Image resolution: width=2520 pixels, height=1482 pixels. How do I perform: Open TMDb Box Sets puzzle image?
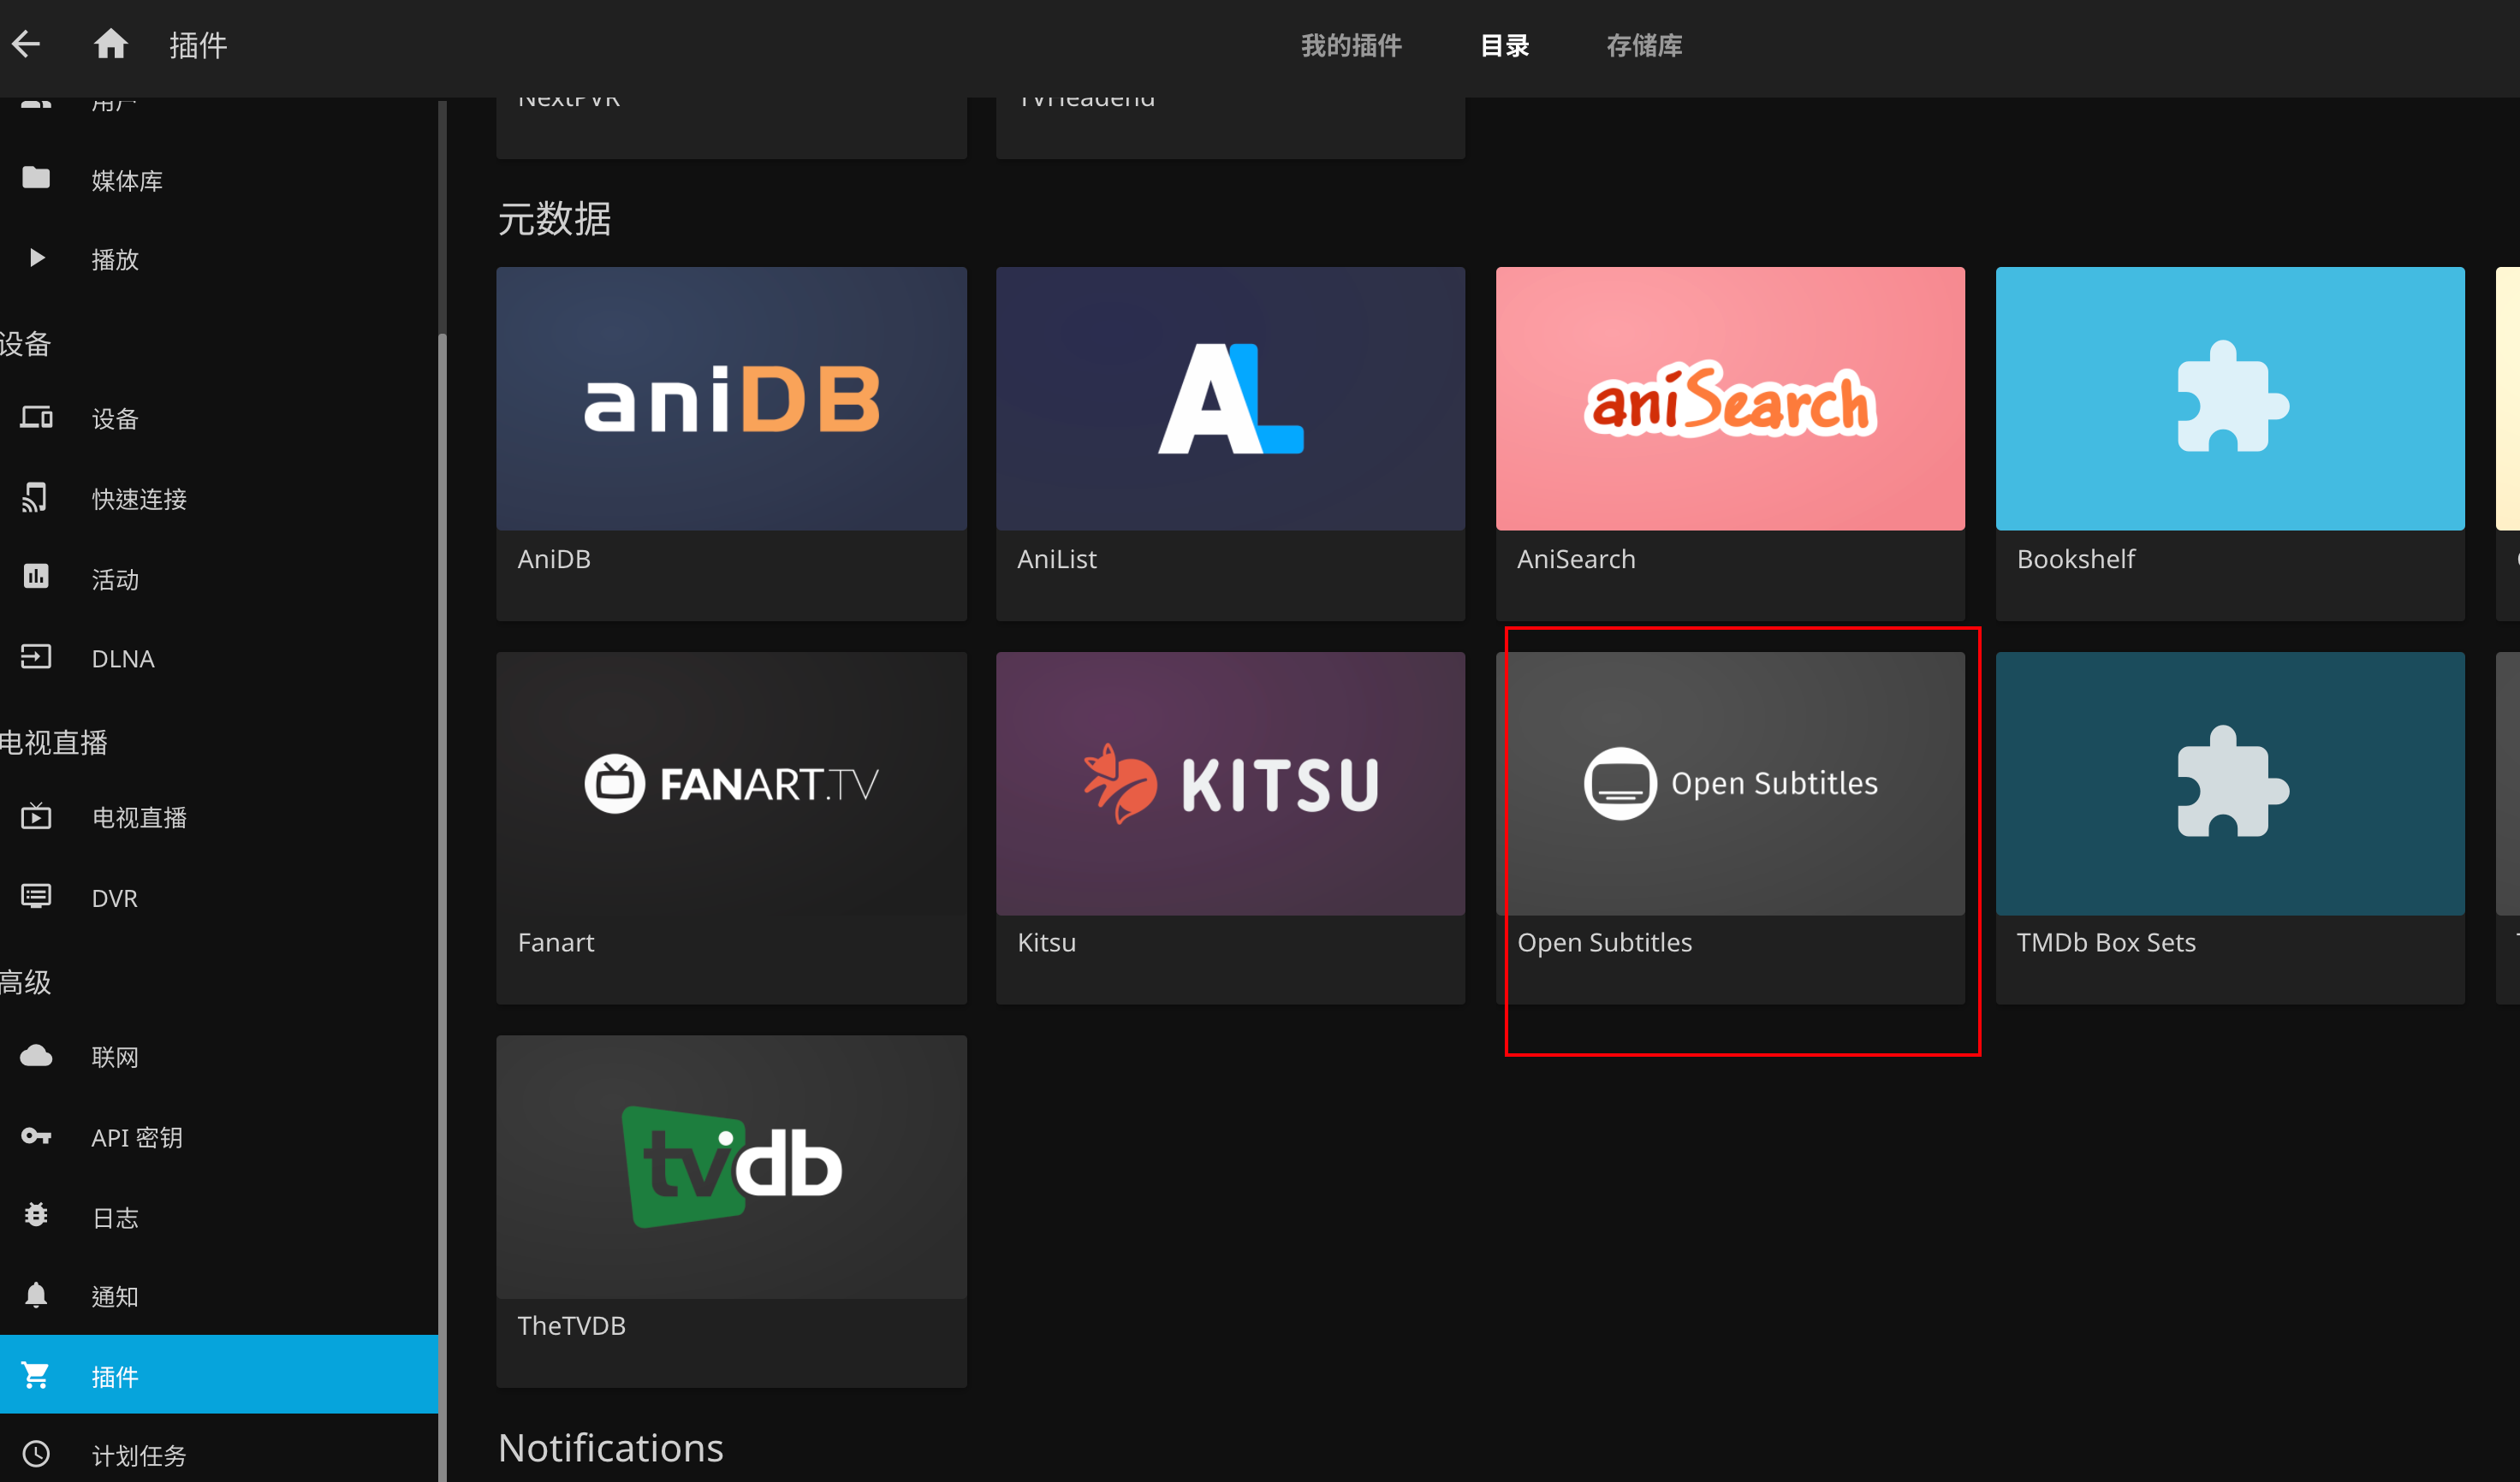tap(2230, 784)
